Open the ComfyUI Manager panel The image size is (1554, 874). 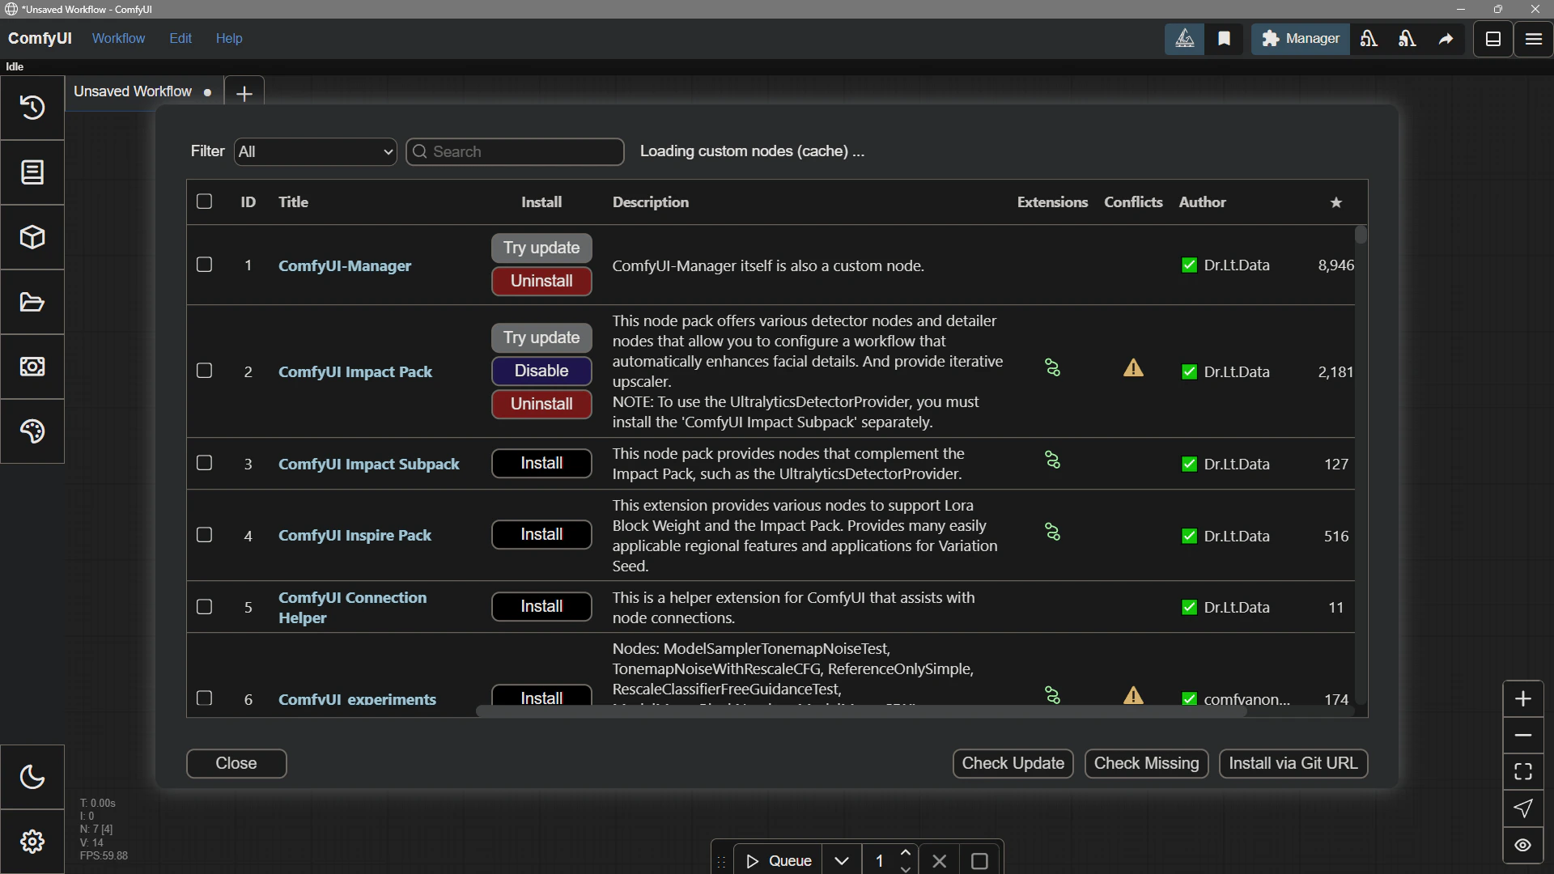tap(1300, 38)
